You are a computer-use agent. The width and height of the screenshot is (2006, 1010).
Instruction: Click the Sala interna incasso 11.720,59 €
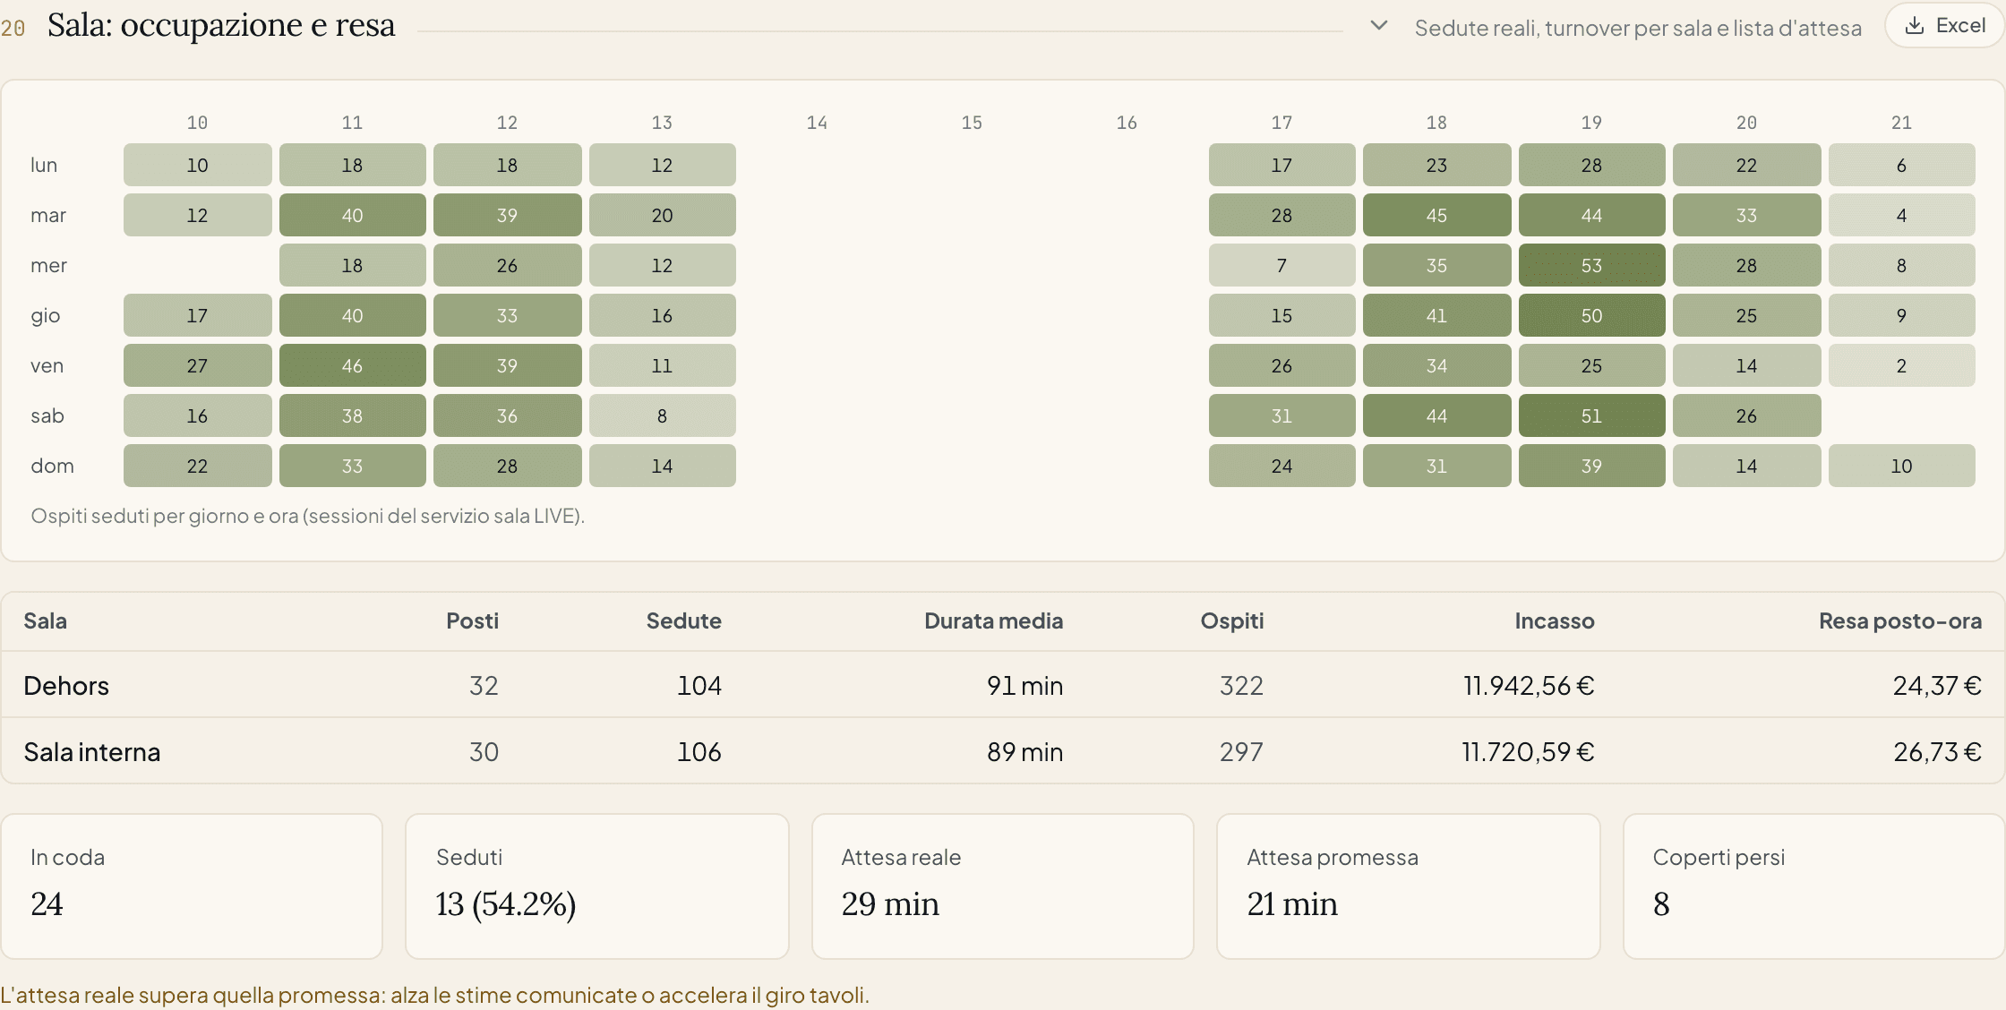[1528, 751]
